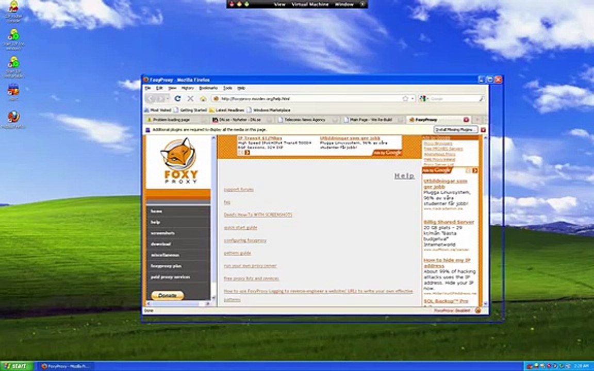Click the Donate button in sidebar
Viewport: 594px width, 371px height.
168,295
